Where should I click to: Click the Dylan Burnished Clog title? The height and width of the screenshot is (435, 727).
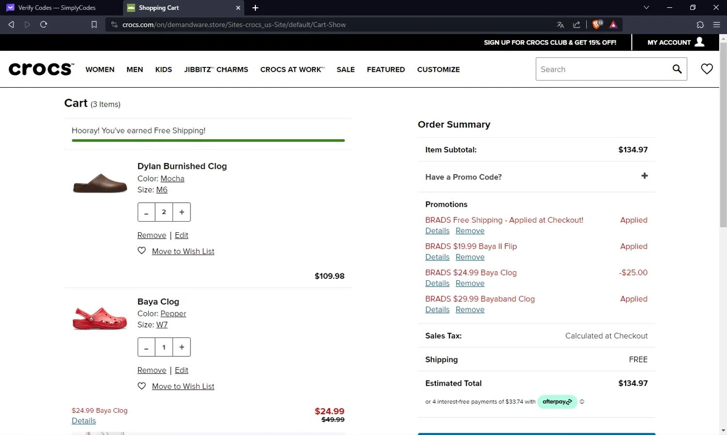point(182,166)
